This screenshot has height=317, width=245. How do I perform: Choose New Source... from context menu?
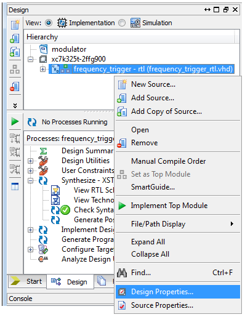coord(178,84)
